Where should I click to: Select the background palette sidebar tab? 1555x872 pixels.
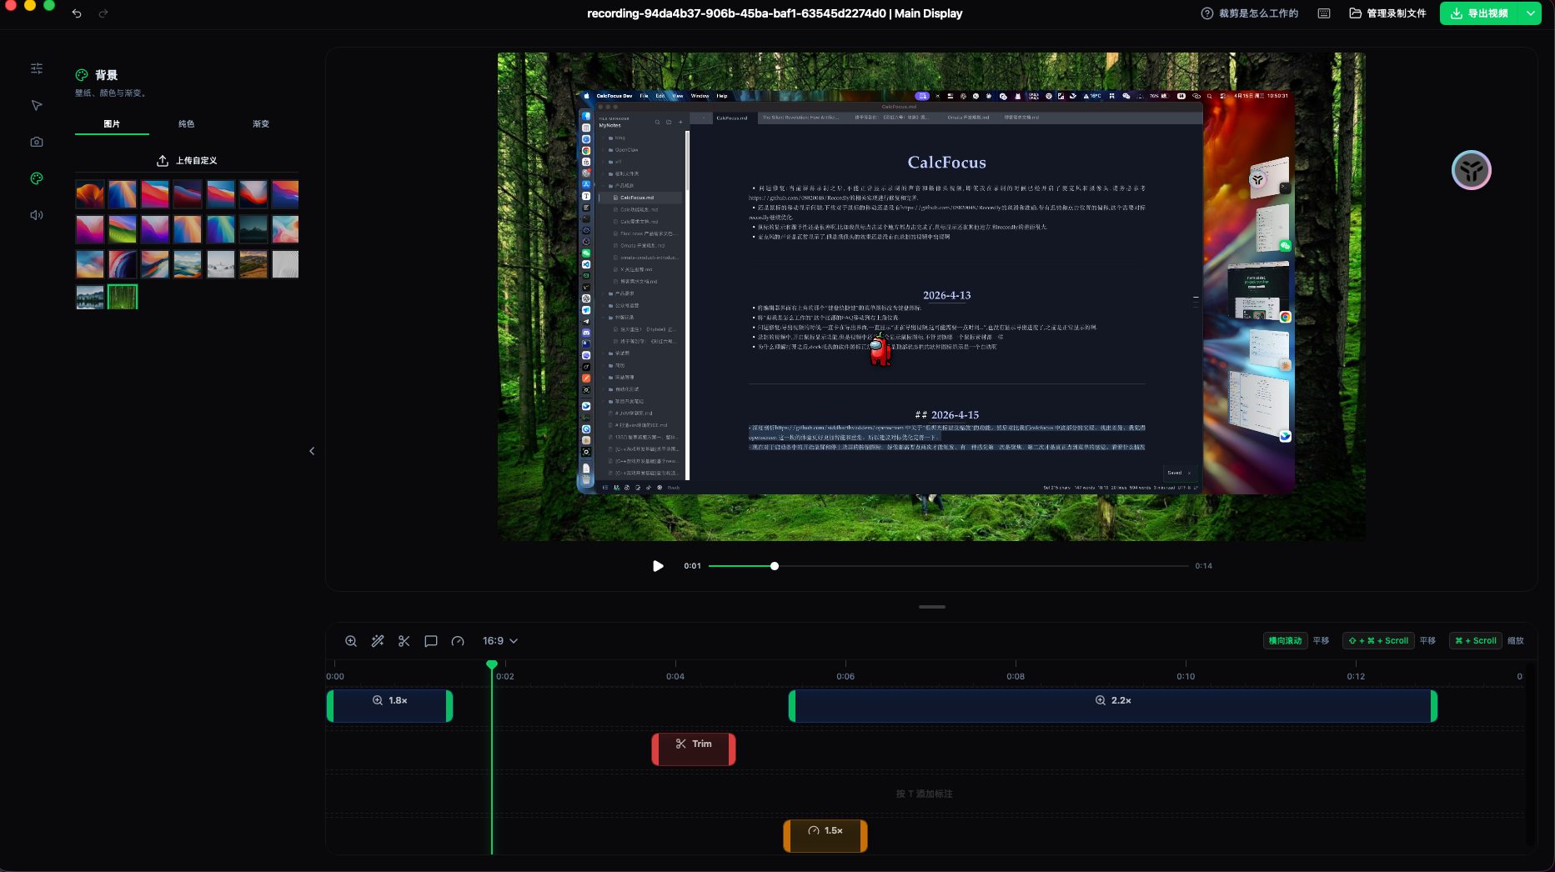pyautogui.click(x=37, y=178)
